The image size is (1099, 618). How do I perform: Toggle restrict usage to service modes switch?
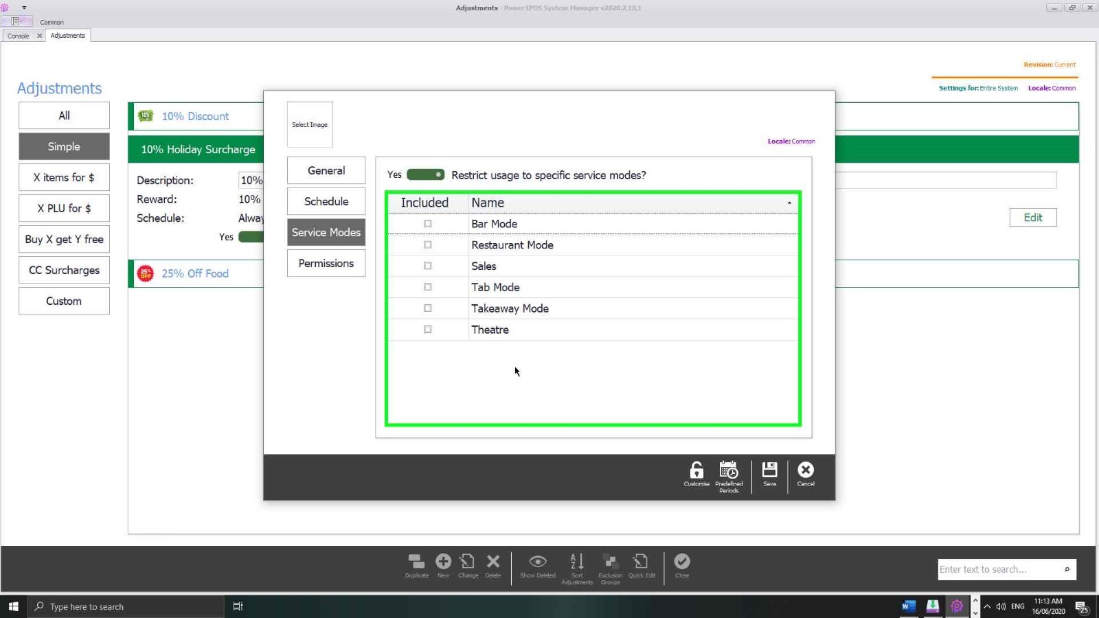click(x=425, y=174)
